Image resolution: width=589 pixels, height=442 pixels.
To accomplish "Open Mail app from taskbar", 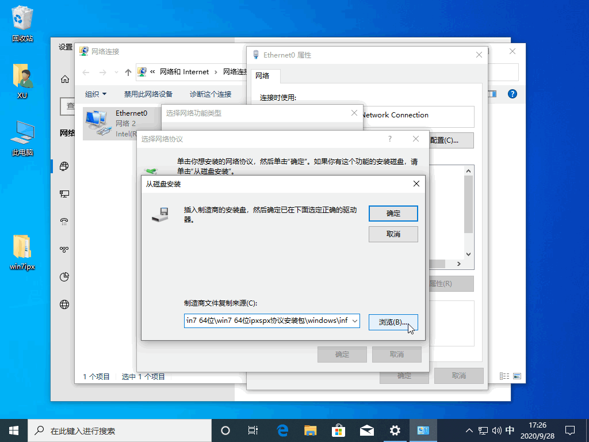I will 366,430.
